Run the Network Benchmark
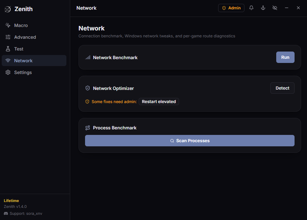Image resolution: width=307 pixels, height=220 pixels. [x=285, y=57]
